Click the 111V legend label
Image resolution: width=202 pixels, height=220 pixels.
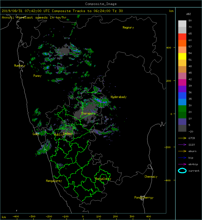(x=192, y=145)
